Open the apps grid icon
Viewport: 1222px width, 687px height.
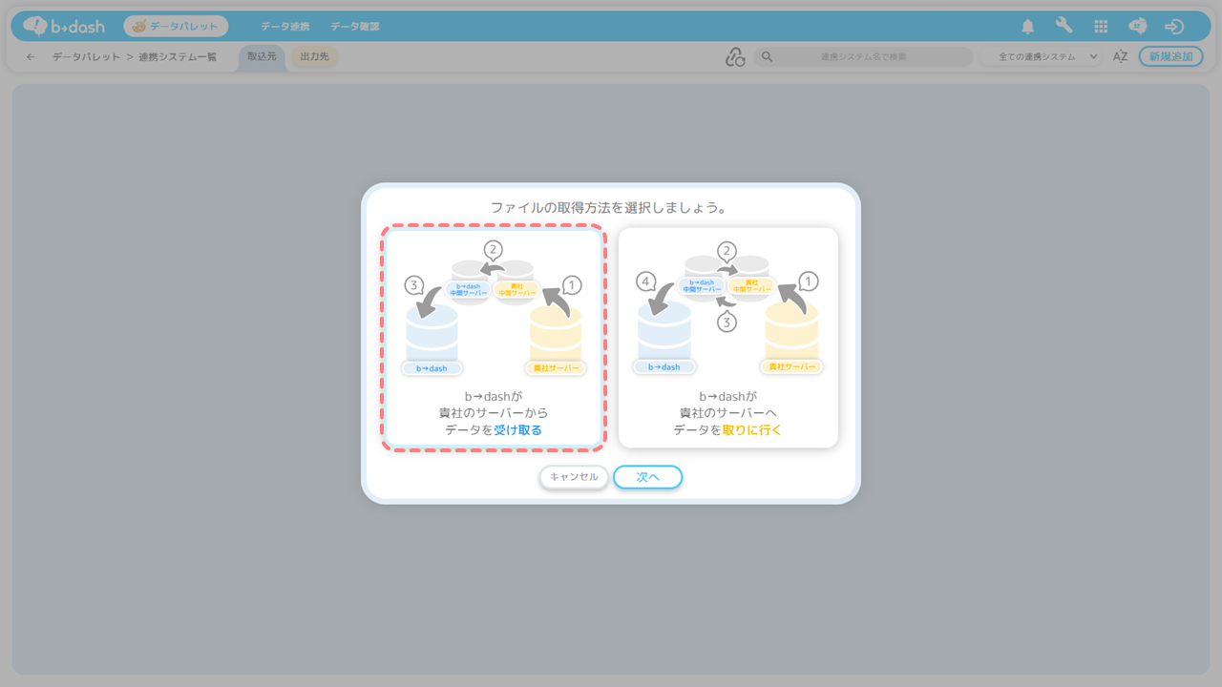click(x=1101, y=27)
